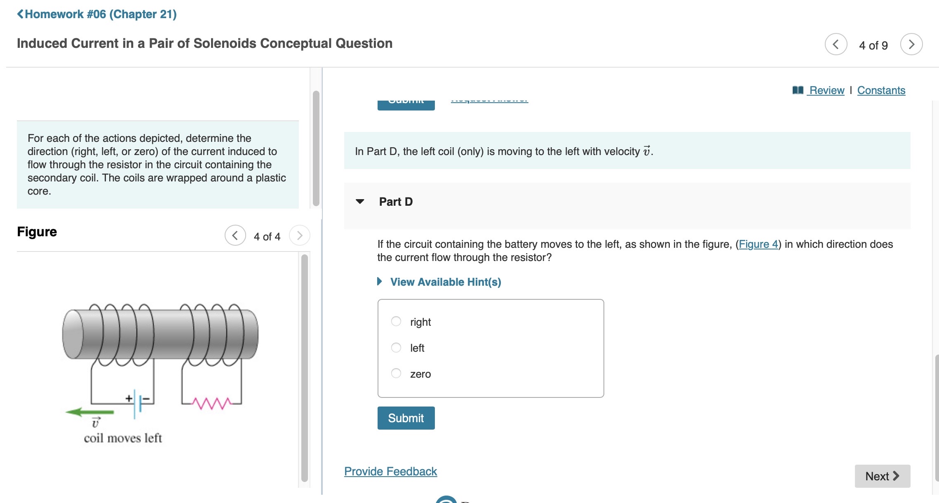
Task: Open Figure 4 from the question text
Action: [x=758, y=244]
